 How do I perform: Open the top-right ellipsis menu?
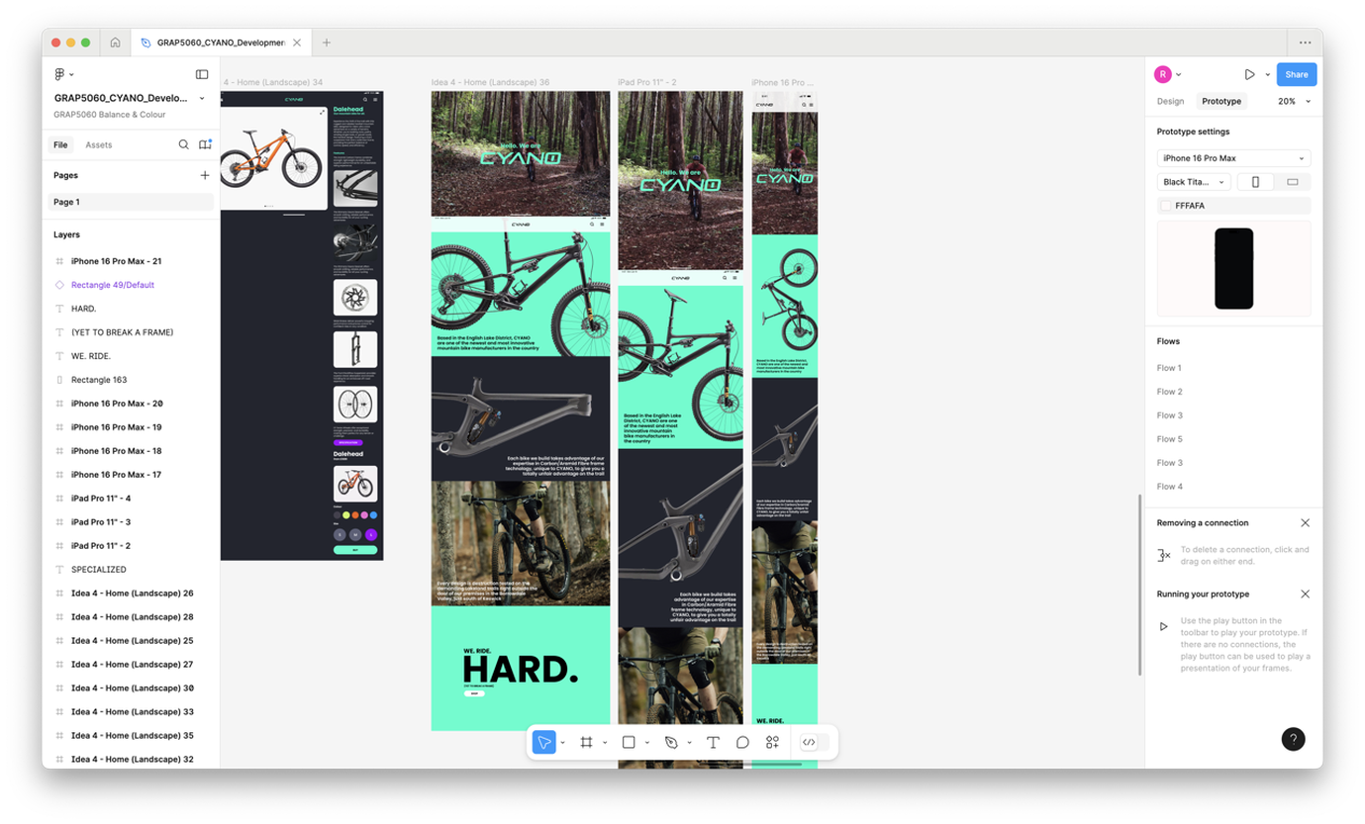pos(1305,43)
